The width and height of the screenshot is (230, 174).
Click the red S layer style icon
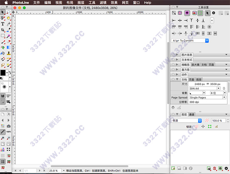(215, 168)
